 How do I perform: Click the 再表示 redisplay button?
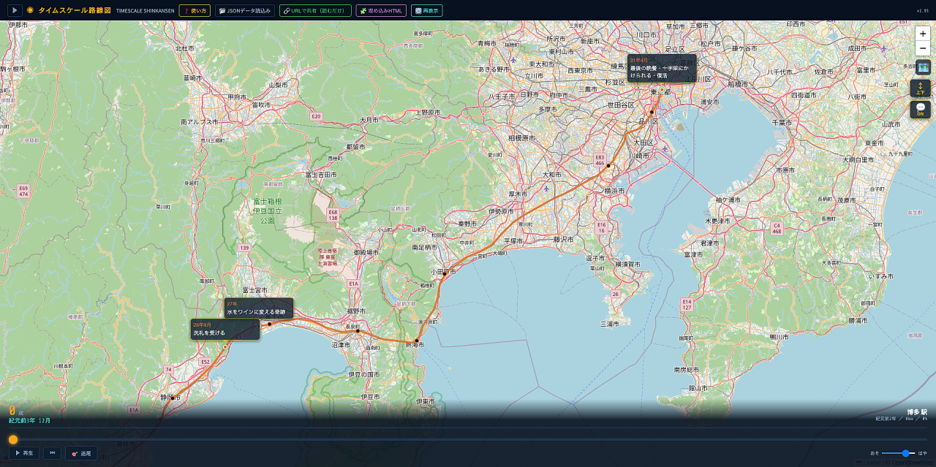pyautogui.click(x=426, y=10)
